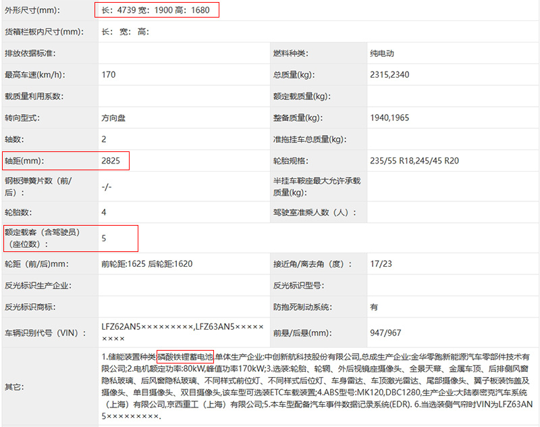Image resolution: width=540 pixels, height=427 pixels.
Task: Select the overhang value 947/967
Action: tap(385, 333)
